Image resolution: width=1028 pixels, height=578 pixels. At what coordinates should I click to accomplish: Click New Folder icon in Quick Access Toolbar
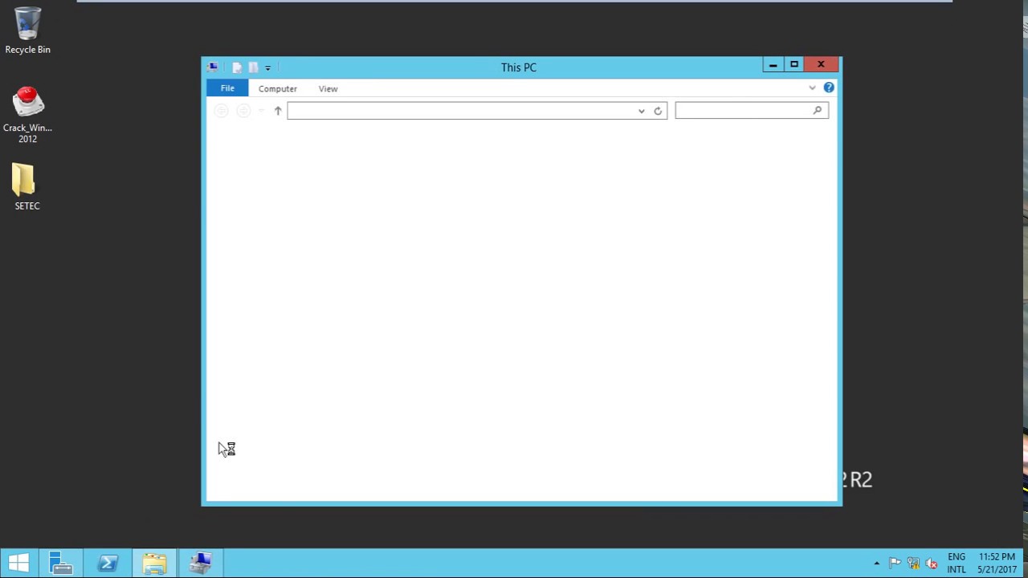[x=253, y=67]
